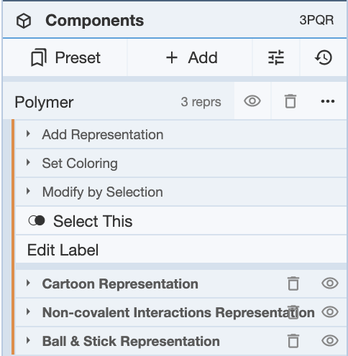Screen dimensions: 348x356
Task: Delete the Cartoon Representation
Action: click(x=293, y=284)
